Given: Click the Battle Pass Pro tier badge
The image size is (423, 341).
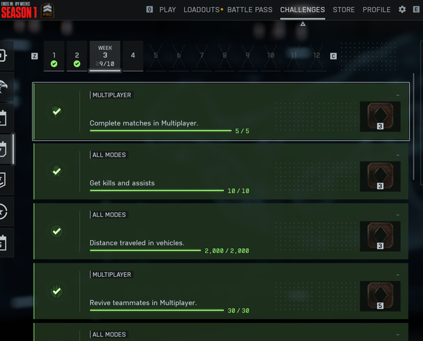Looking at the screenshot, I should click(49, 11).
